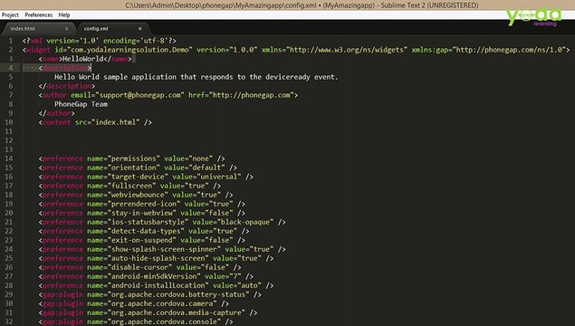Switch to the index.html tab
Image resolution: width=575 pixels, height=326 pixels.
23,29
